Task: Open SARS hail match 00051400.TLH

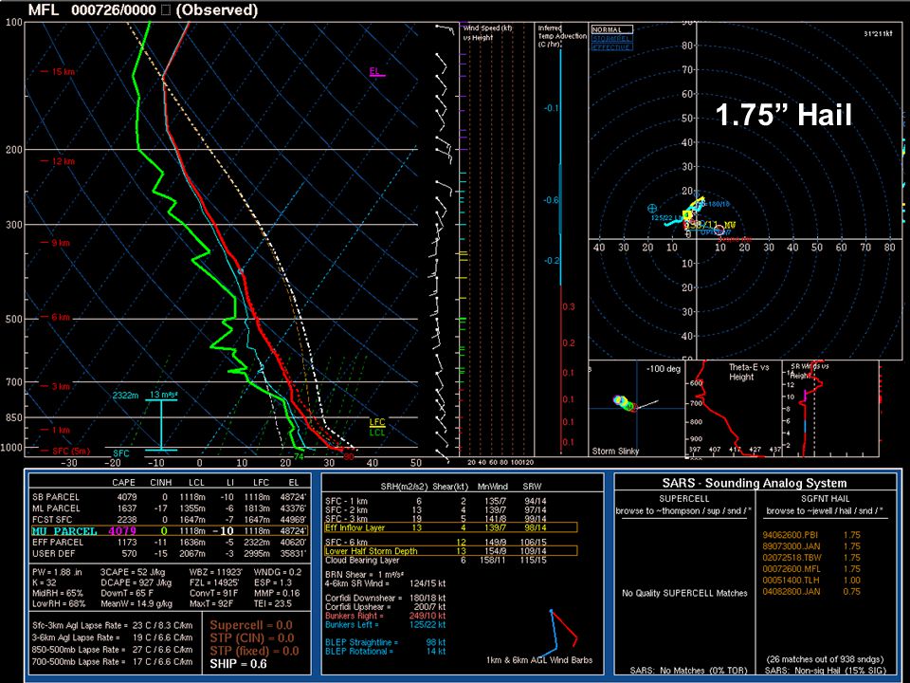Action: [810, 581]
